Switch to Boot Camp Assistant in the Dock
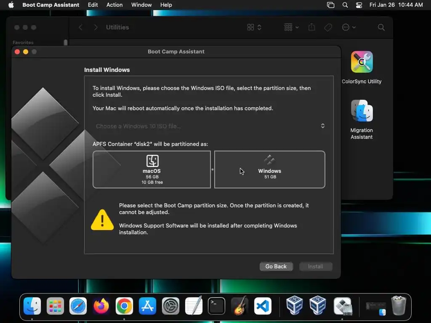This screenshot has width=431, height=323. [x=343, y=306]
